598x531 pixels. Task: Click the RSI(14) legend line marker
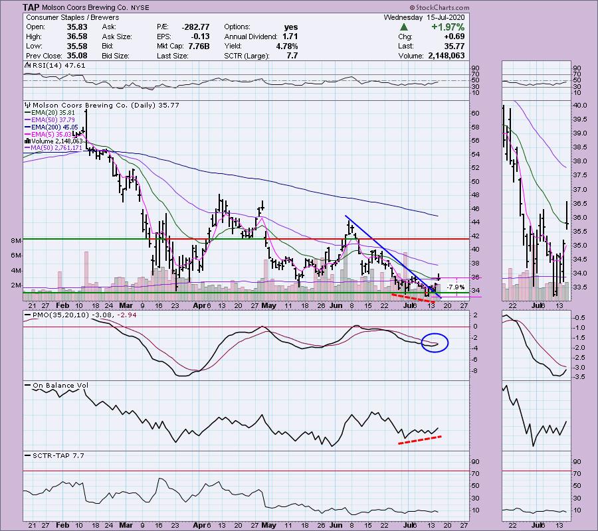coord(27,65)
